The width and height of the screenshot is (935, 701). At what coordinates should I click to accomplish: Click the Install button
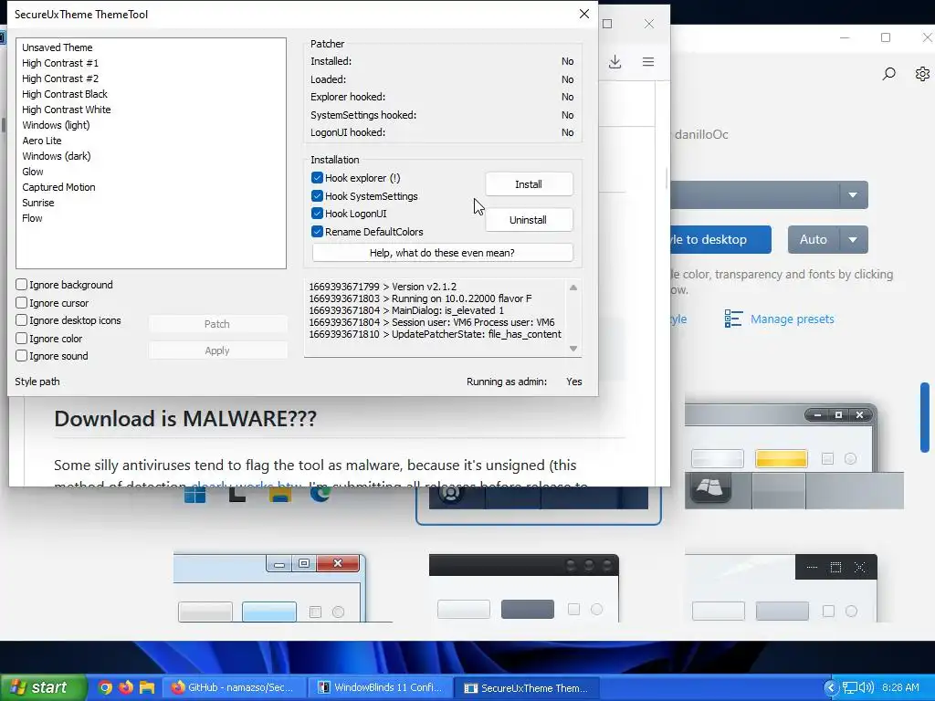click(529, 184)
